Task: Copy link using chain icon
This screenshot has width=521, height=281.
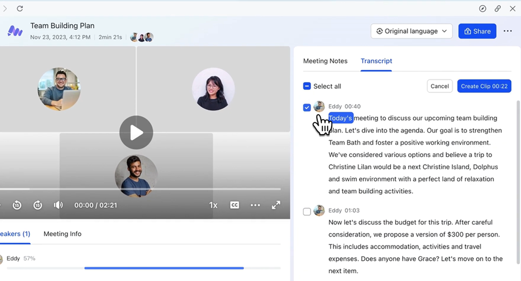Action: pyautogui.click(x=497, y=9)
